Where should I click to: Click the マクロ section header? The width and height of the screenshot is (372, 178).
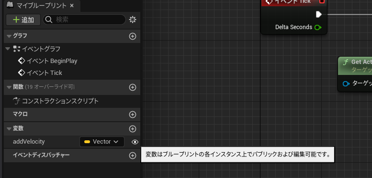pos(72,115)
